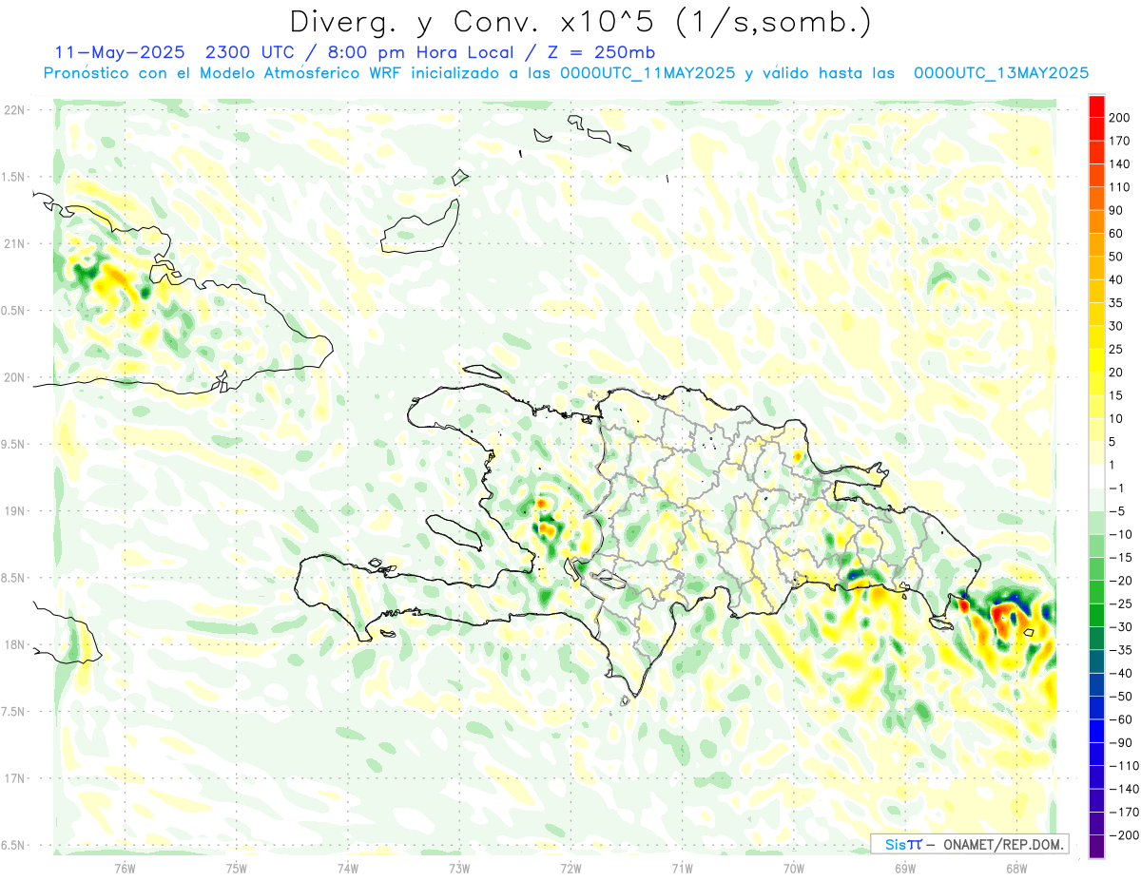Click the 22N latitude axis label
1141x881 pixels.
[13, 109]
